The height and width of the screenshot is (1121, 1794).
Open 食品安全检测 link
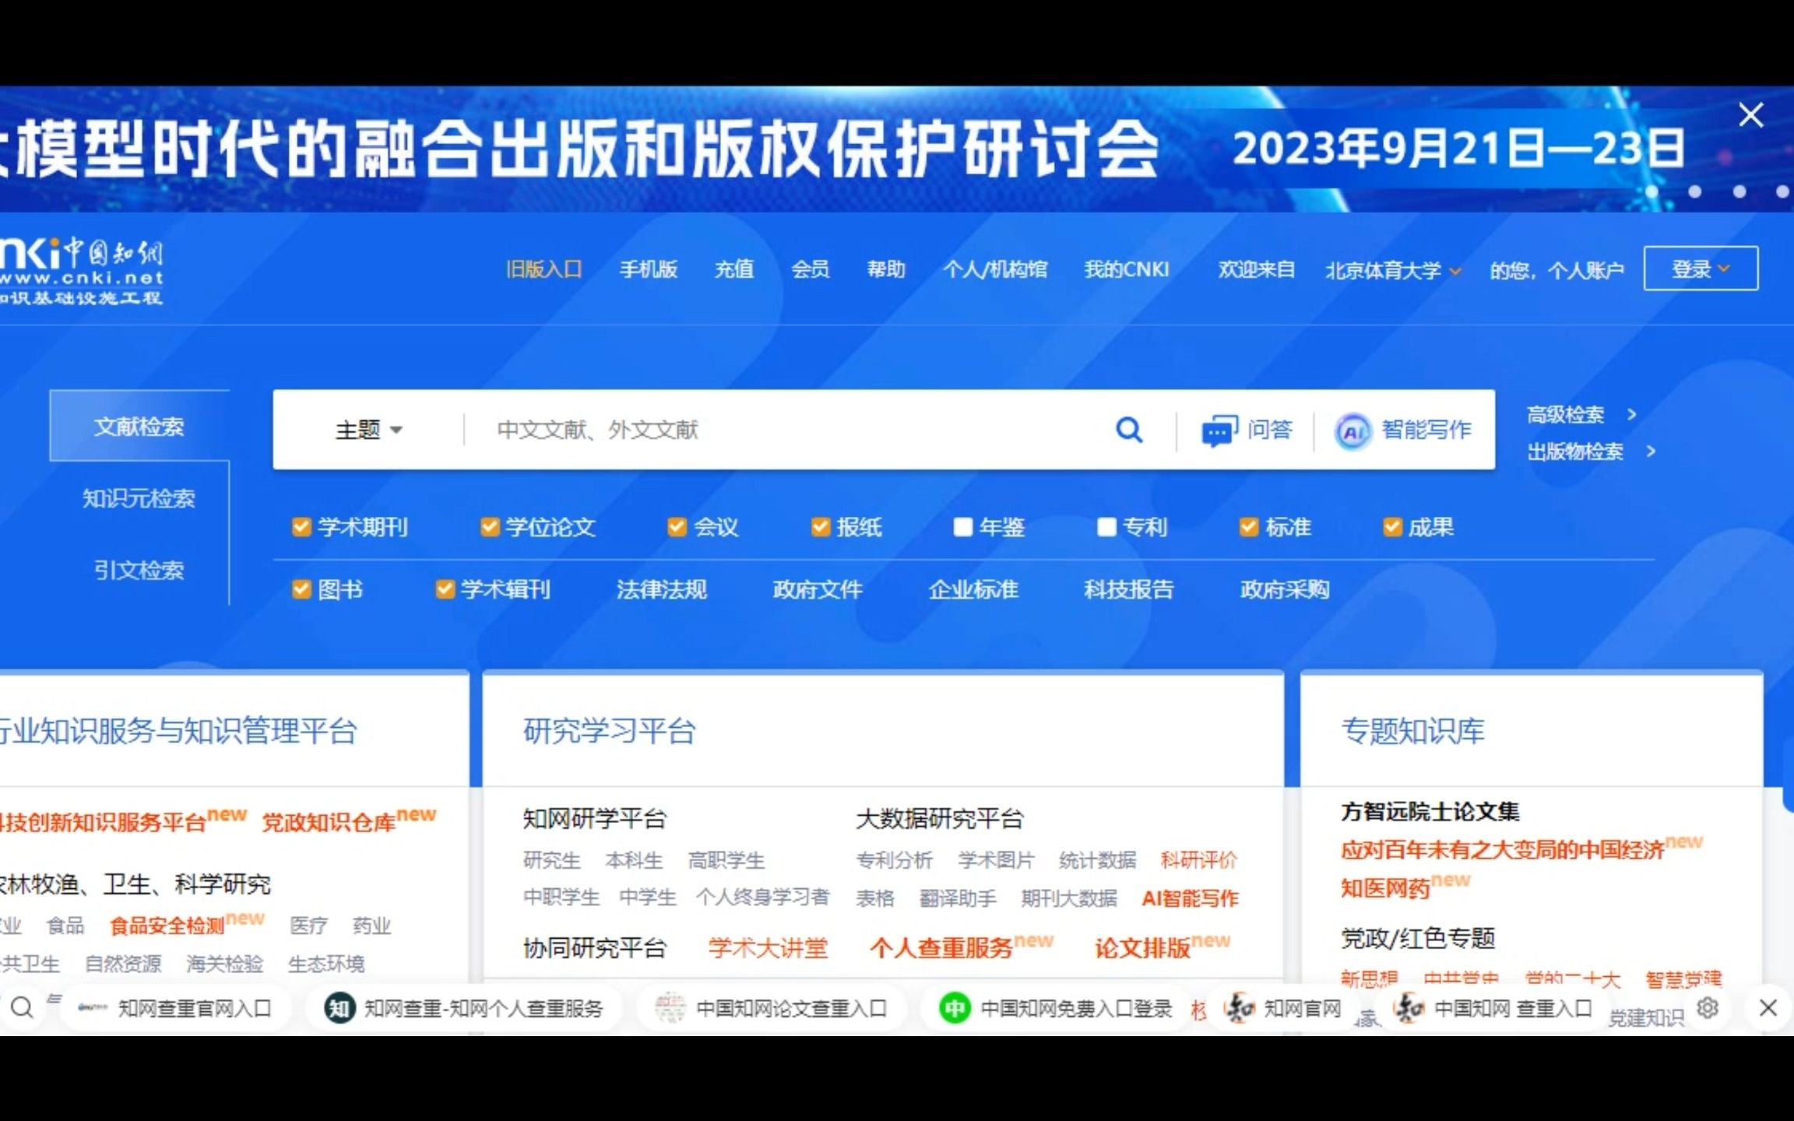tap(167, 926)
